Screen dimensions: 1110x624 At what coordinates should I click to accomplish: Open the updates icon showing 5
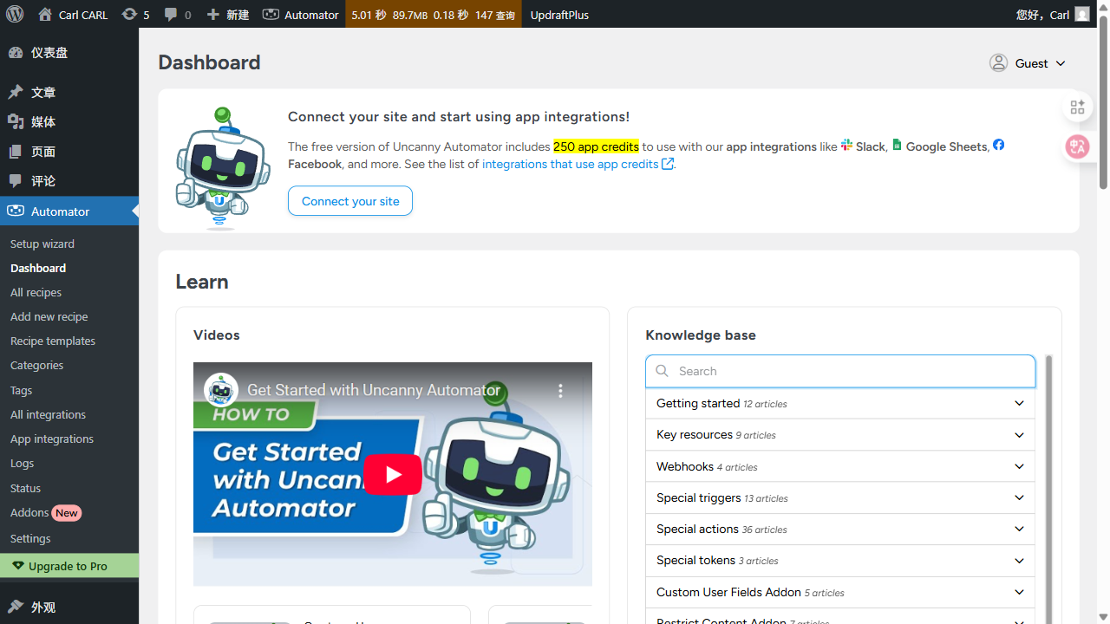tap(129, 14)
